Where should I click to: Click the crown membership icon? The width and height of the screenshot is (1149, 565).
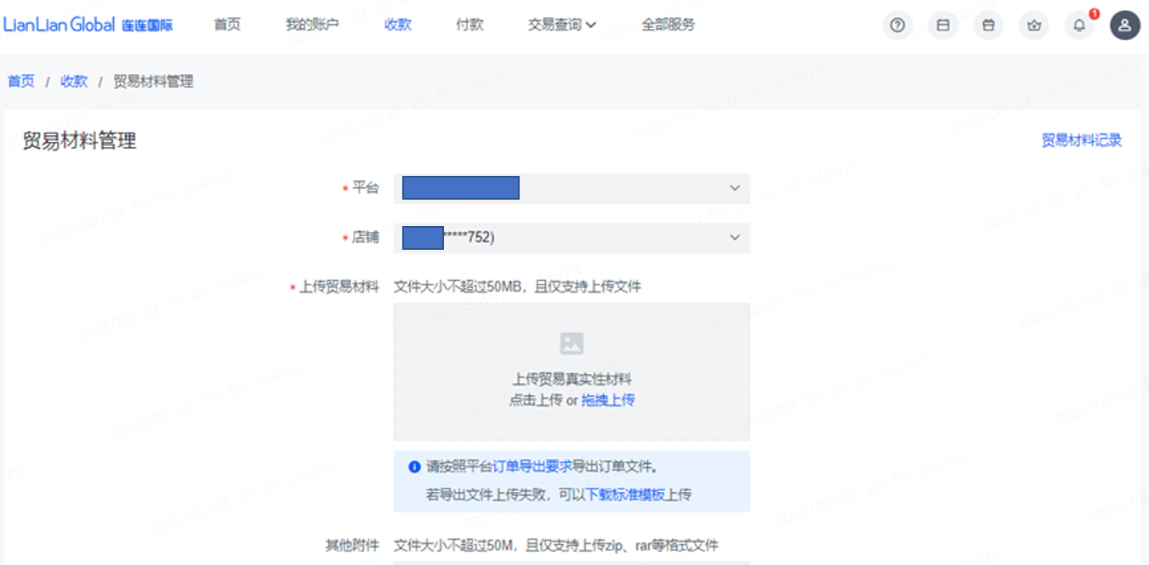1034,25
